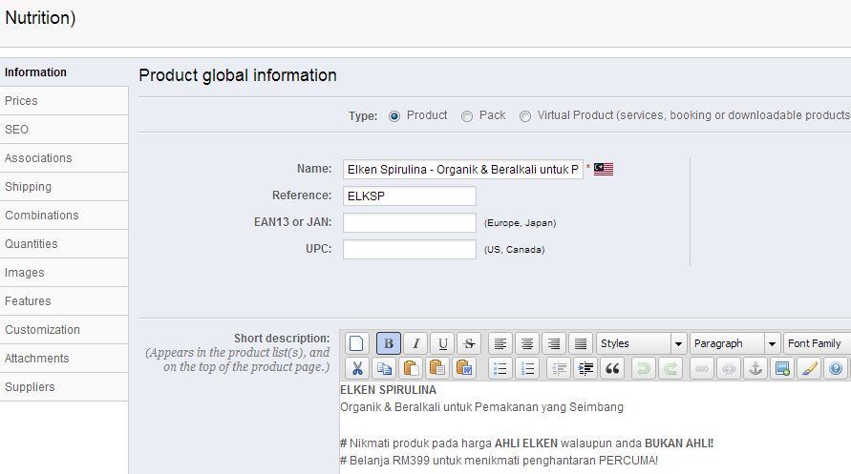Align text center
The image size is (851, 474).
click(527, 343)
